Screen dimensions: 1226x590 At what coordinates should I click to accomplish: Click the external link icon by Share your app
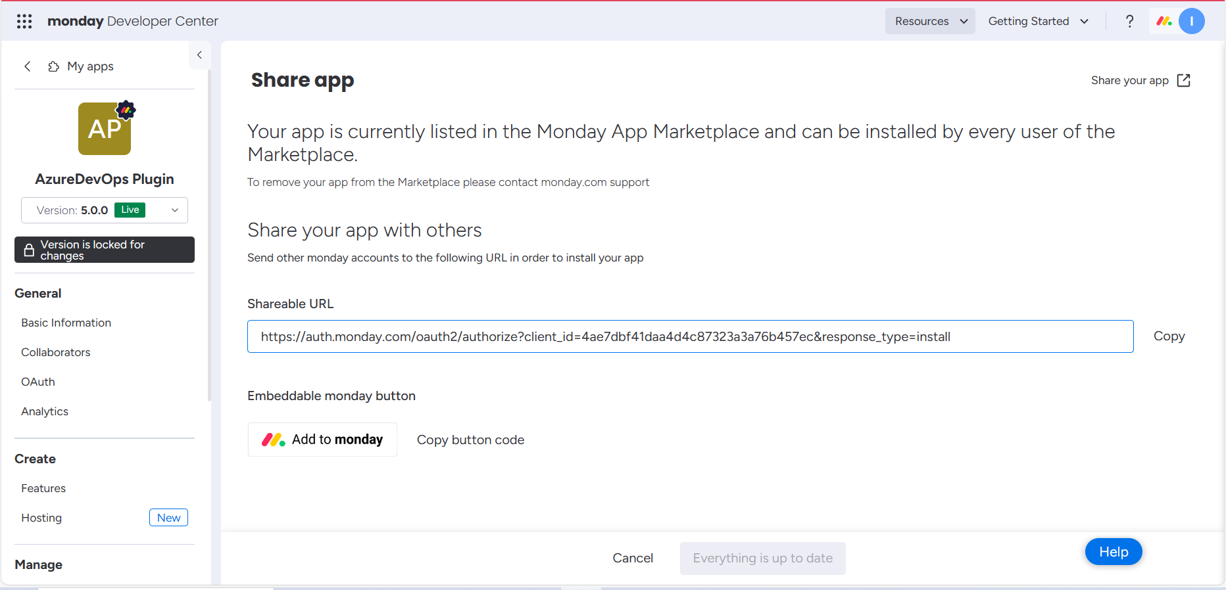tap(1184, 80)
